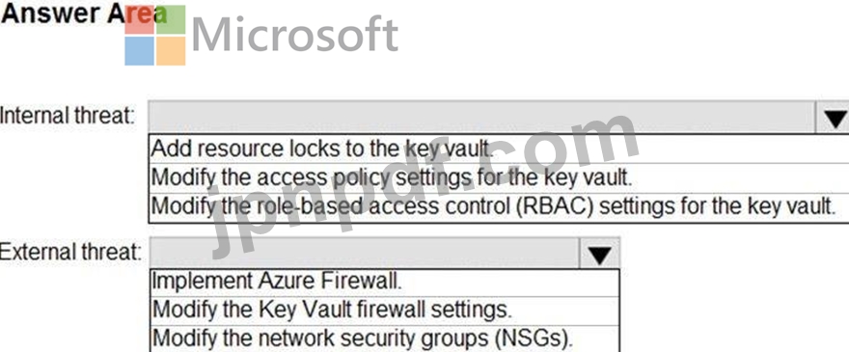
Task: Select 'Modify the Key Vault firewall settings'
Action: pyautogui.click(x=384, y=311)
